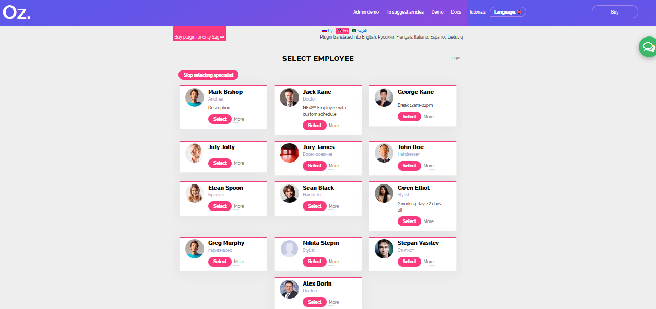Viewport: 656px width, 309px height.
Task: Open the Docs menu item
Action: (456, 12)
